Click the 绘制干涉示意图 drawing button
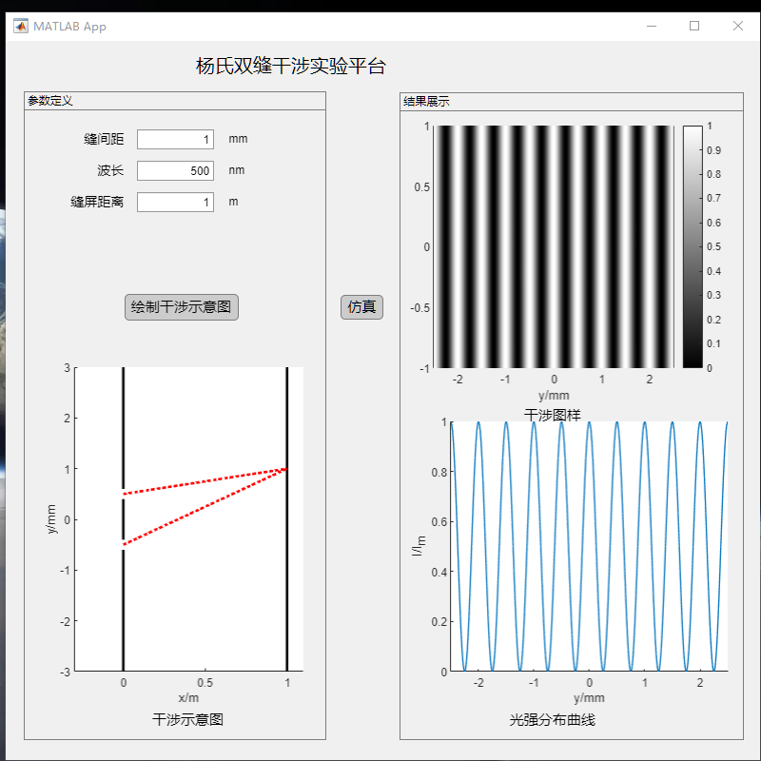761x761 pixels. tap(181, 306)
